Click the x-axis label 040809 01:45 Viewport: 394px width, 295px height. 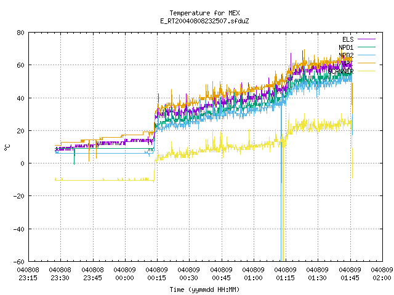(350, 274)
